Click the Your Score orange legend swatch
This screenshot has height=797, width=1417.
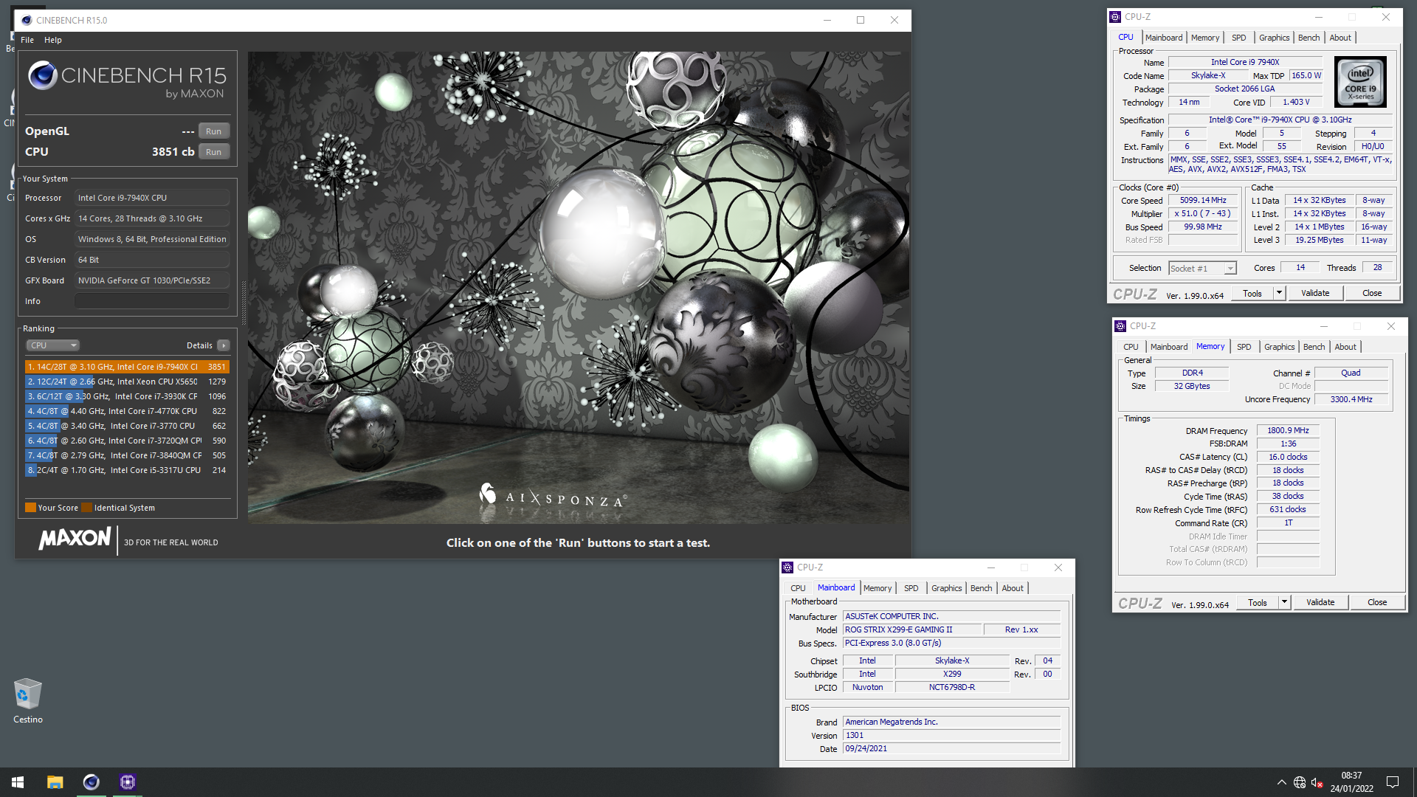coord(30,508)
